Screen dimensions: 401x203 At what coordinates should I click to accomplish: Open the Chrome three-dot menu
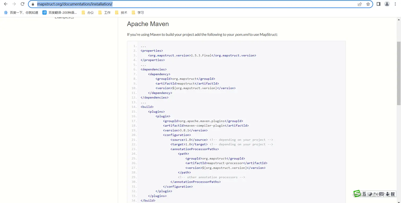(395, 4)
